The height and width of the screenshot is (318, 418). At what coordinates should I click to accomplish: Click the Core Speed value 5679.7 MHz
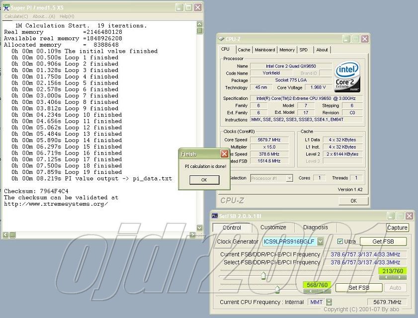[269, 140]
